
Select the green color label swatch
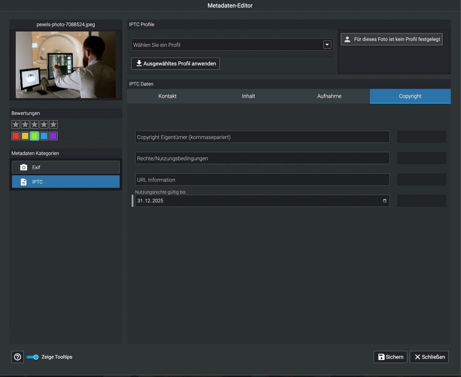34,136
